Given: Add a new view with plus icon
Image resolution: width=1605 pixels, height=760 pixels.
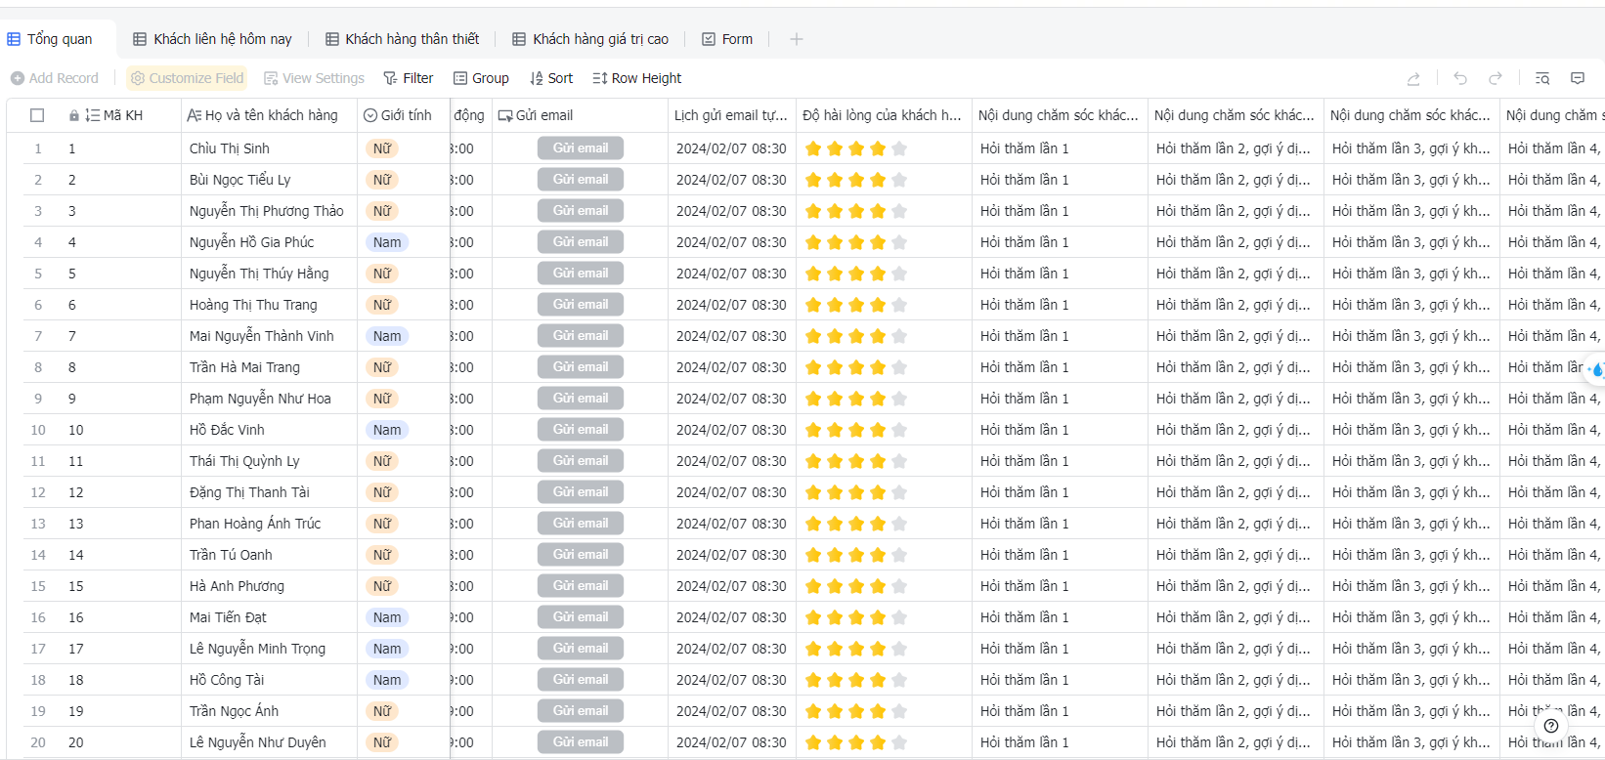Looking at the screenshot, I should coord(797,39).
